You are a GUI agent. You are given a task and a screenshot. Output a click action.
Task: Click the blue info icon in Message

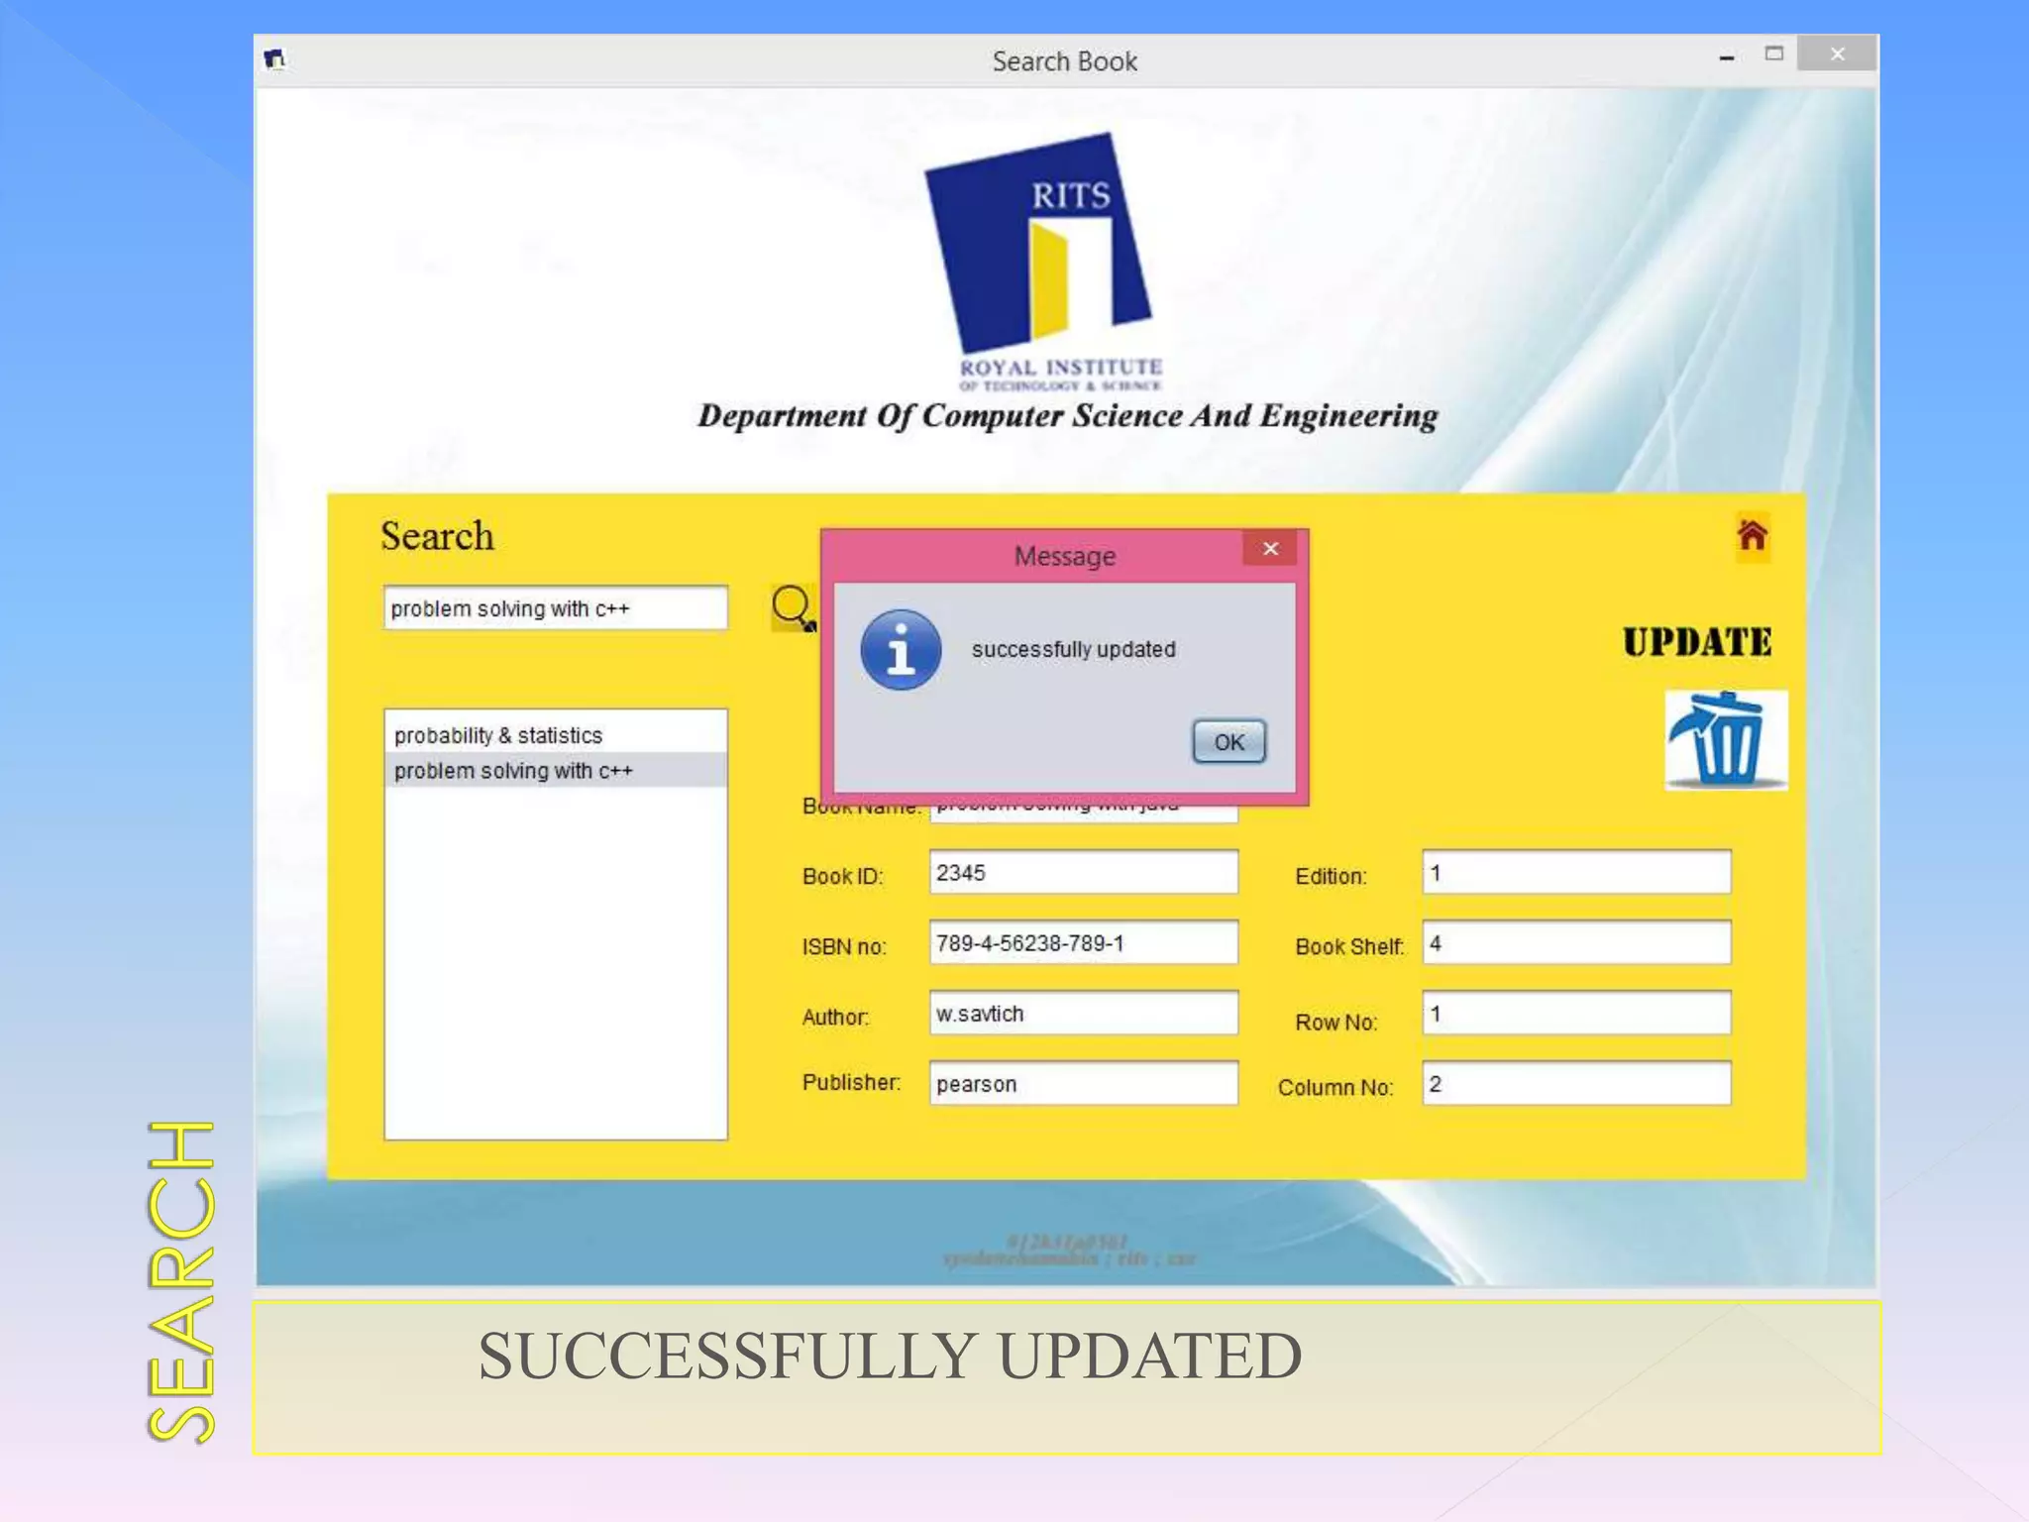[901, 650]
